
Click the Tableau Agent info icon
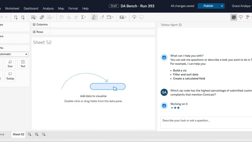click(x=180, y=25)
